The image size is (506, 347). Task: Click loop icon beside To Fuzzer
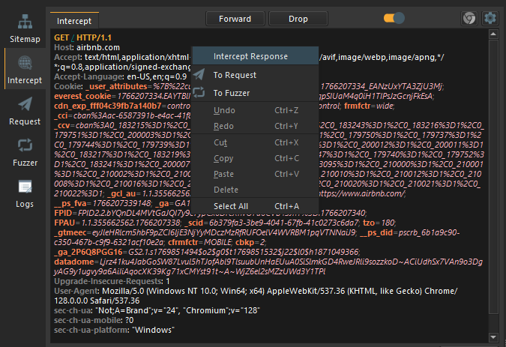[x=199, y=92]
